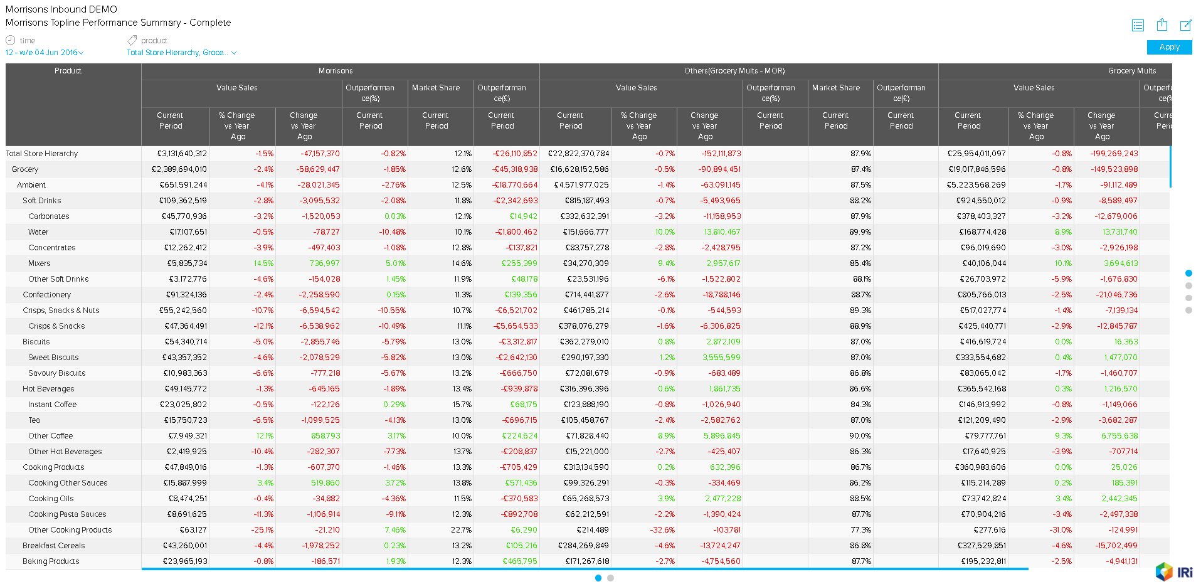The height and width of the screenshot is (584, 1196).
Task: Select the Other Coffee row
Action: (588, 436)
